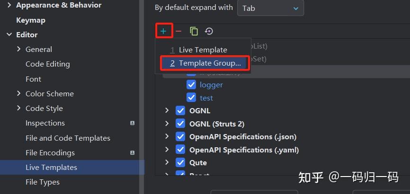Choose Live Template from popup menu
410x194 pixels.
[x=203, y=50]
